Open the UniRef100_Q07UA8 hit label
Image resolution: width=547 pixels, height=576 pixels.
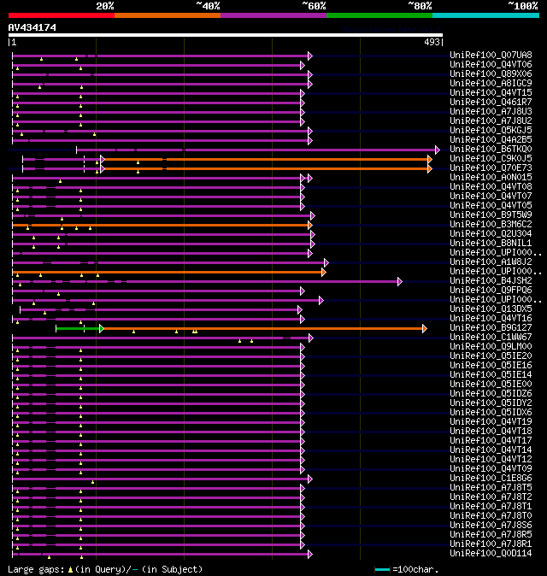pos(491,55)
